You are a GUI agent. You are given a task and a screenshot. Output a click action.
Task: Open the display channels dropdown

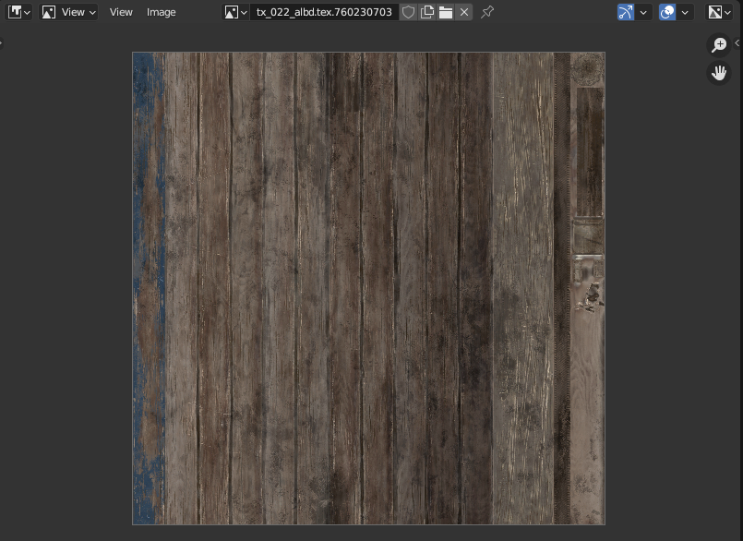[719, 12]
